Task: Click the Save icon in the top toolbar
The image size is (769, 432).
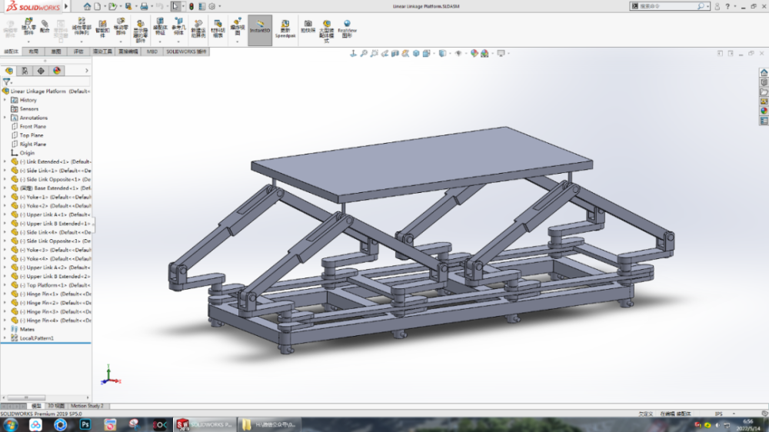Action: [128, 6]
